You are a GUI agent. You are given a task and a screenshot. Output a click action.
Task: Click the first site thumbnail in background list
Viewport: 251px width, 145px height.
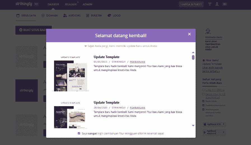27,57
